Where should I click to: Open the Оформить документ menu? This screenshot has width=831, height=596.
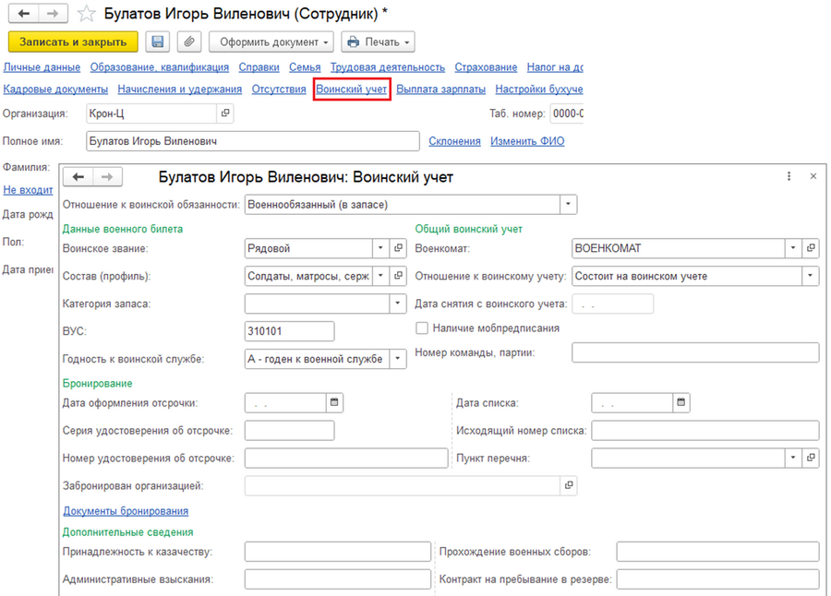click(271, 42)
